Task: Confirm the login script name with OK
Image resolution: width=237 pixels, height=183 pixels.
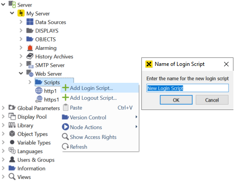Action: coord(176,100)
